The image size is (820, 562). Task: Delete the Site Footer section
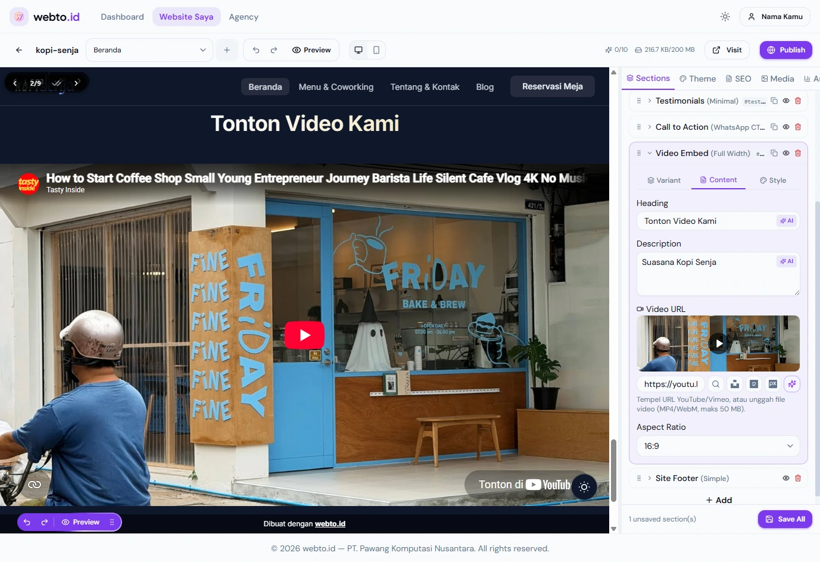click(798, 478)
